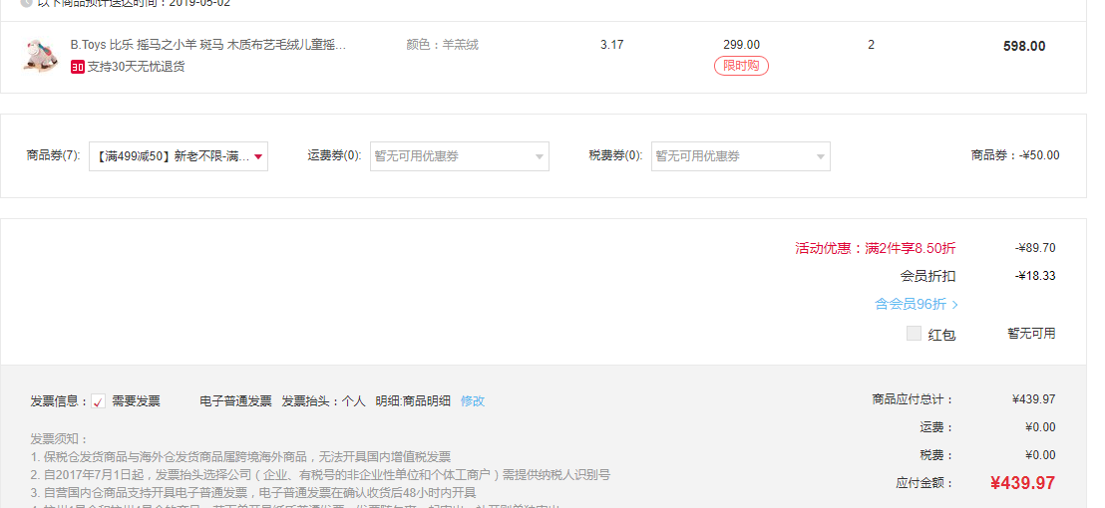Open the B.Toys rocking horse product thumbnail
This screenshot has height=508, width=1105.
click(40, 56)
